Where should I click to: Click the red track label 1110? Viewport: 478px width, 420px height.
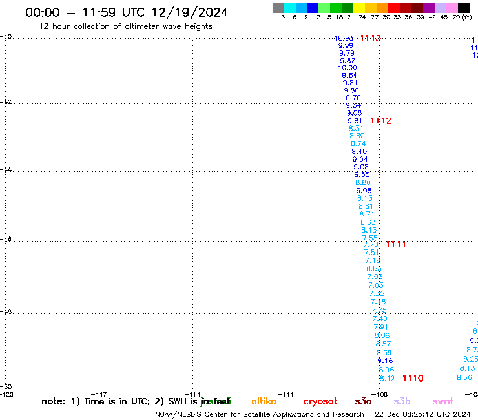pyautogui.click(x=413, y=379)
